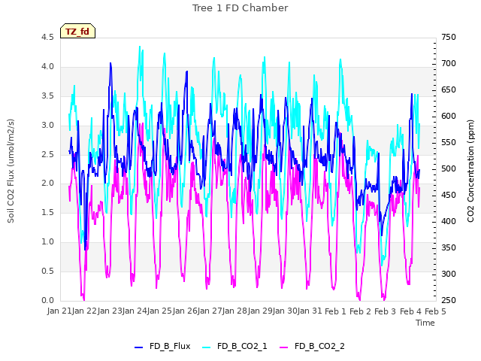
Task: Click the blue FD_B_Flux legend swatch
Action: click(x=138, y=347)
